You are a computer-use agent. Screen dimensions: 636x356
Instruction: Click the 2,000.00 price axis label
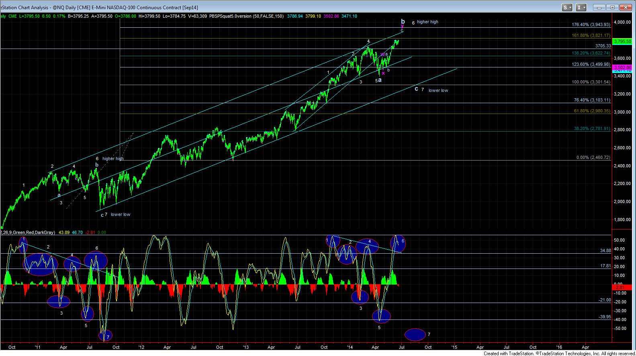[x=622, y=201]
